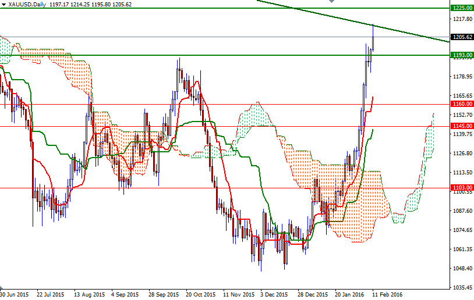Click the 4 Sep 2015 date label

pyautogui.click(x=125, y=295)
